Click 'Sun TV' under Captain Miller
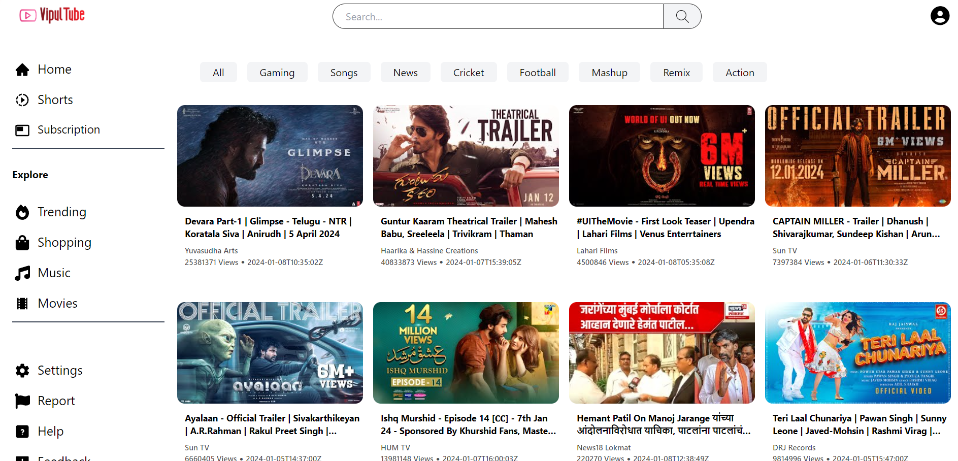Image resolution: width=958 pixels, height=461 pixels. pos(785,251)
